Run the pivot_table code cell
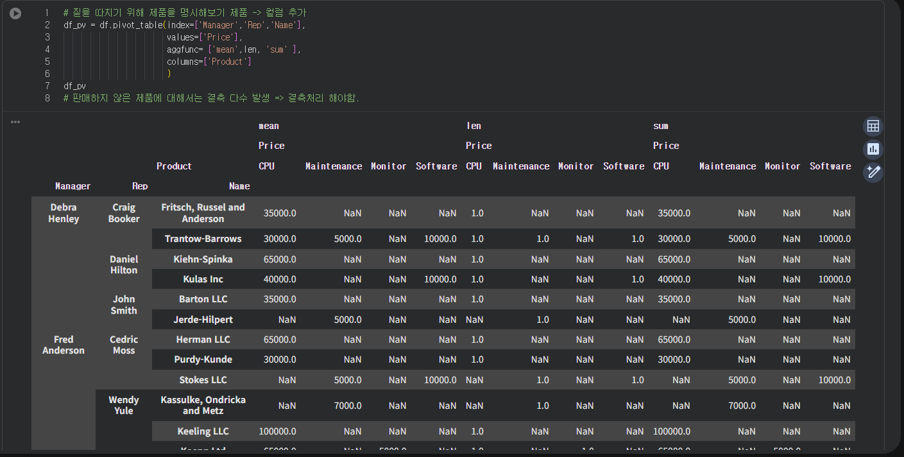Screen dimensions: 904x457 [x=15, y=13]
